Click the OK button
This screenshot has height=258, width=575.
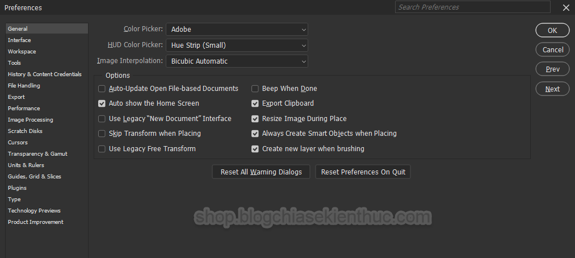pos(552,31)
